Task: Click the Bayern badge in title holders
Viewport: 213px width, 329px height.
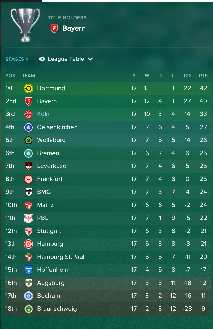Action: 54,29
